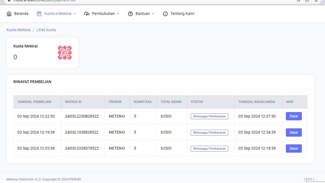Click the purchase date 03 Sep 2024 12:22:50
The image size is (325, 183).
[x=36, y=116]
